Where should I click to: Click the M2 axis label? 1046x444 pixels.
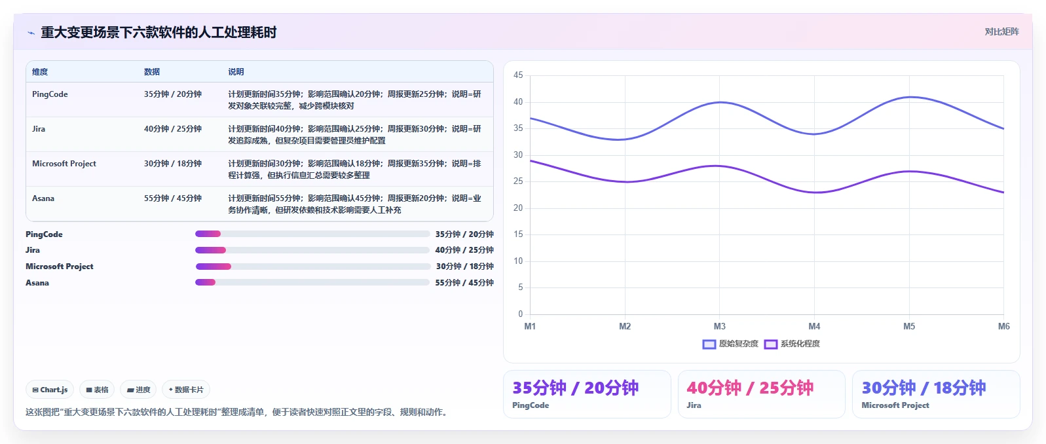(625, 326)
